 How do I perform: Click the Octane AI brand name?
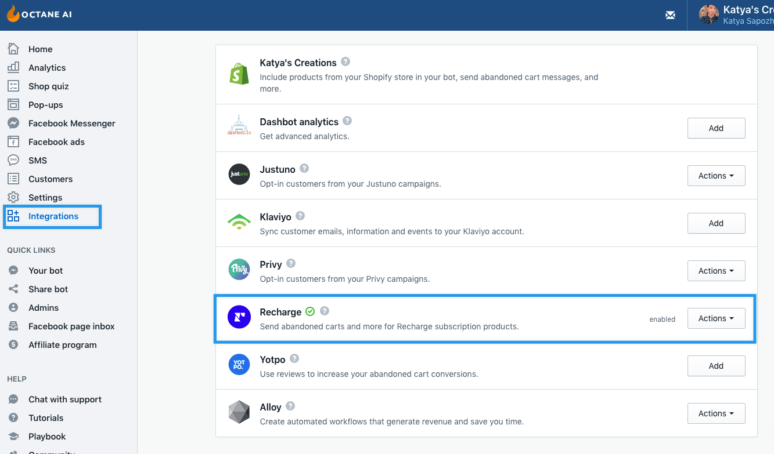coord(47,15)
